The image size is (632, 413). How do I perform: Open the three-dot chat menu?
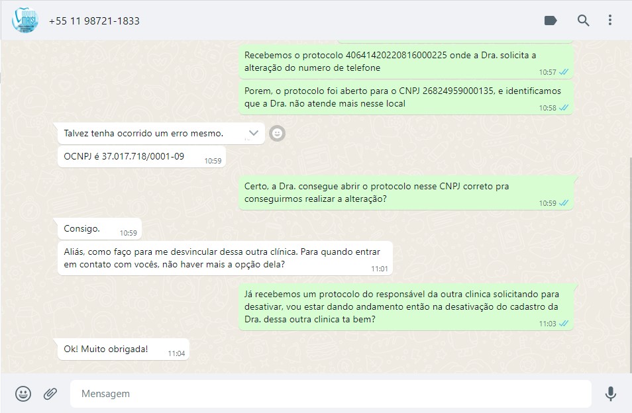pyautogui.click(x=610, y=20)
